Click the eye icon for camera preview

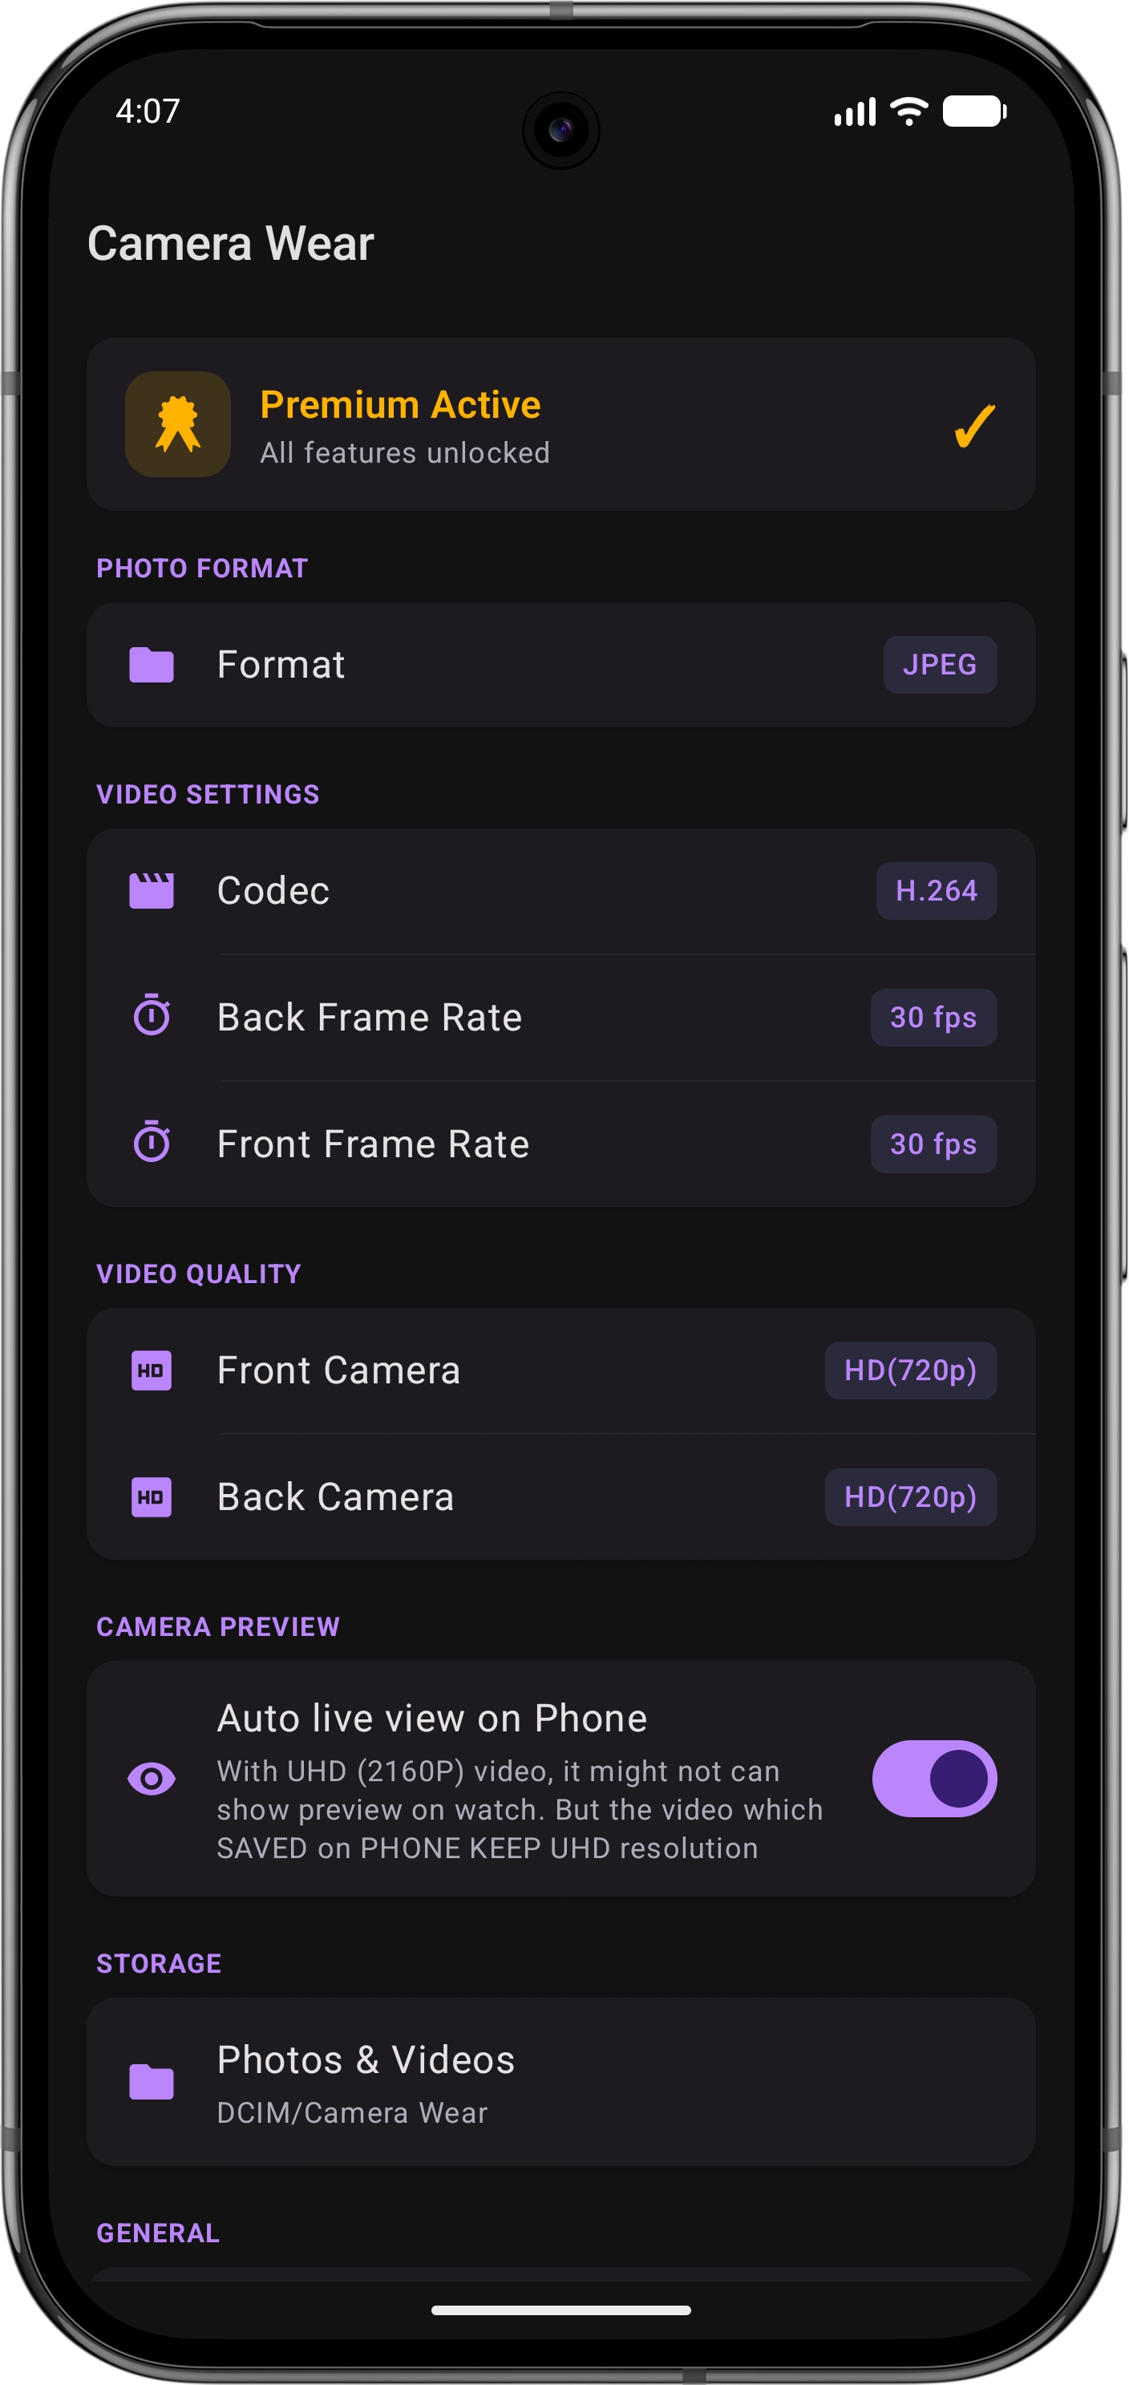(x=152, y=1779)
